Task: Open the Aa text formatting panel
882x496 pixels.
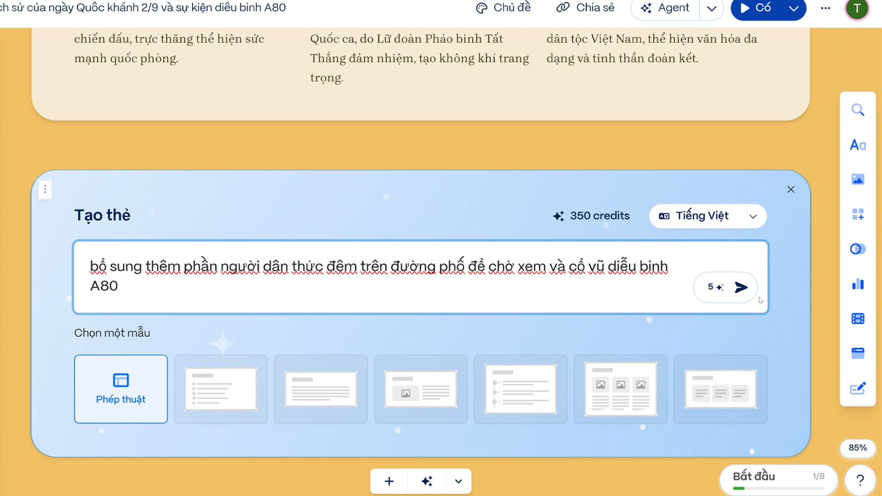Action: 858,145
